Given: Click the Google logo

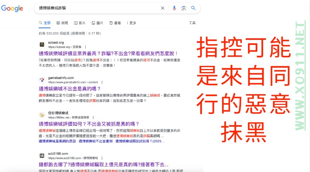Looking at the screenshot, I should pyautogui.click(x=12, y=8).
